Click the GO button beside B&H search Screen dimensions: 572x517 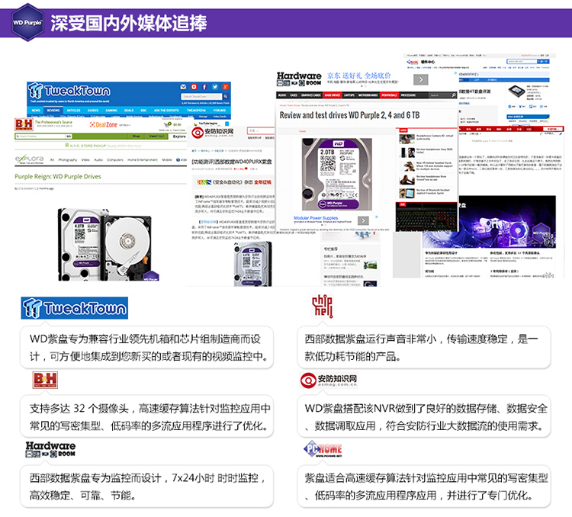[69, 136]
